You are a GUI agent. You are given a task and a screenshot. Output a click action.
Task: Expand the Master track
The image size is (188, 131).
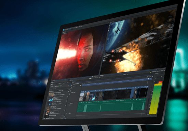(67, 114)
